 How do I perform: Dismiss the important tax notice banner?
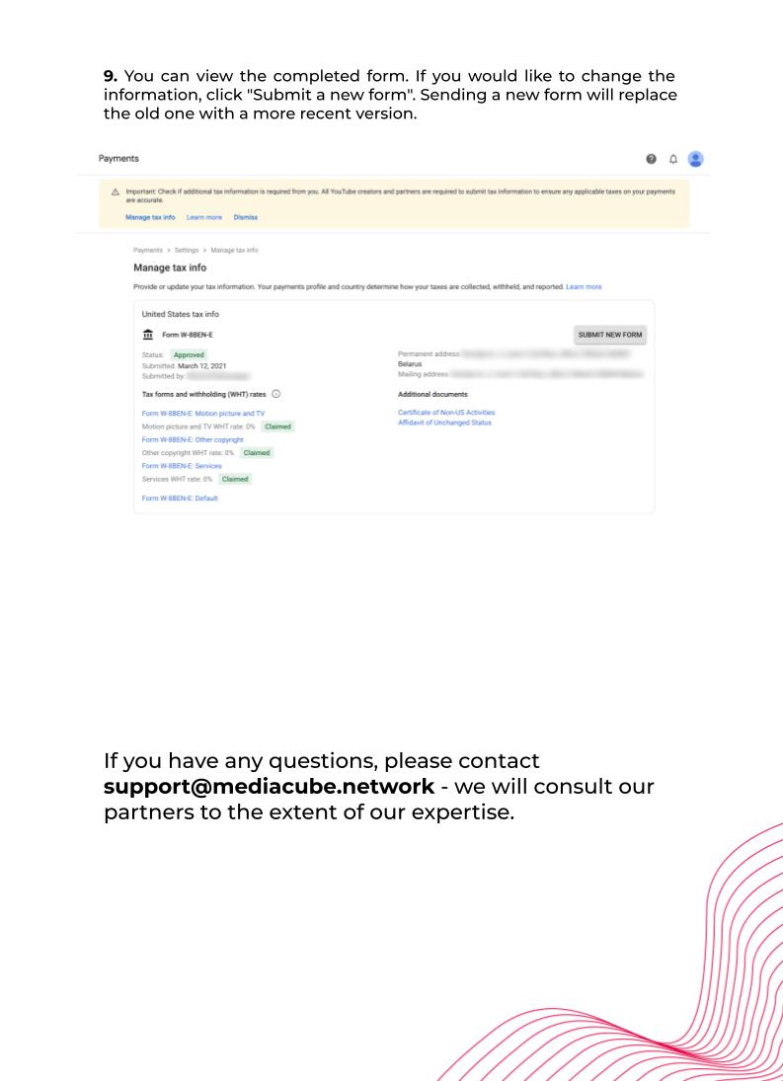(x=246, y=217)
